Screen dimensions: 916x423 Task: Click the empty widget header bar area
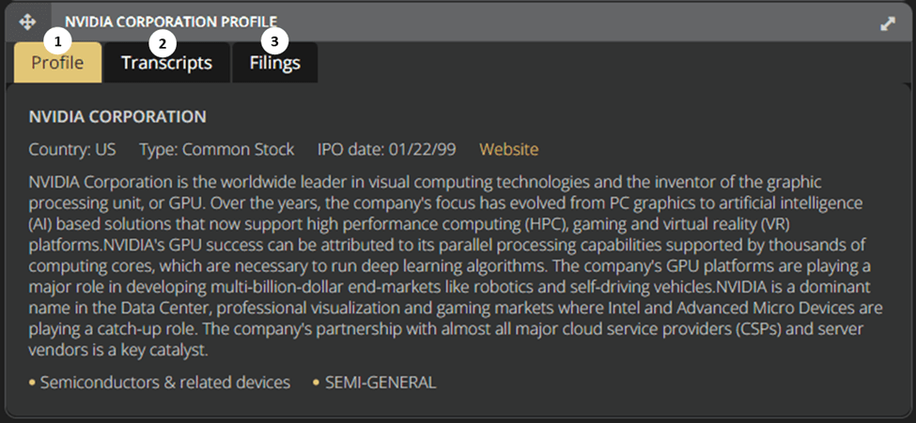point(579,23)
